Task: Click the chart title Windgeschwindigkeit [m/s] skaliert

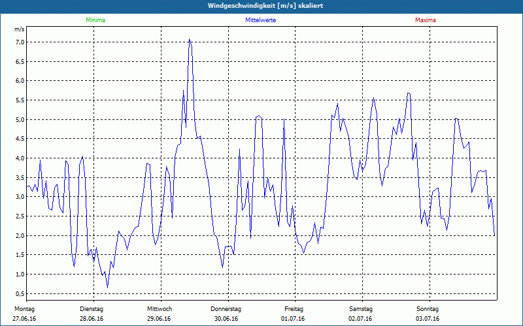Action: coord(265,6)
